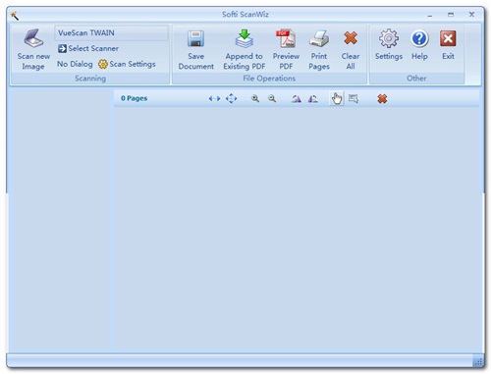Print Pages using printer icon
This screenshot has width=491, height=374.
click(x=319, y=49)
